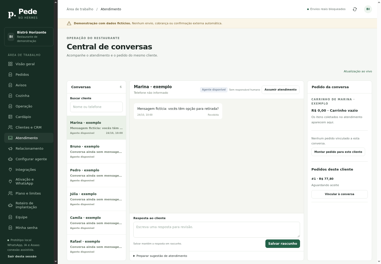The height and width of the screenshot is (264, 381).
Task: Expand Preparar sugestão de atendimento
Action: tap(160, 256)
